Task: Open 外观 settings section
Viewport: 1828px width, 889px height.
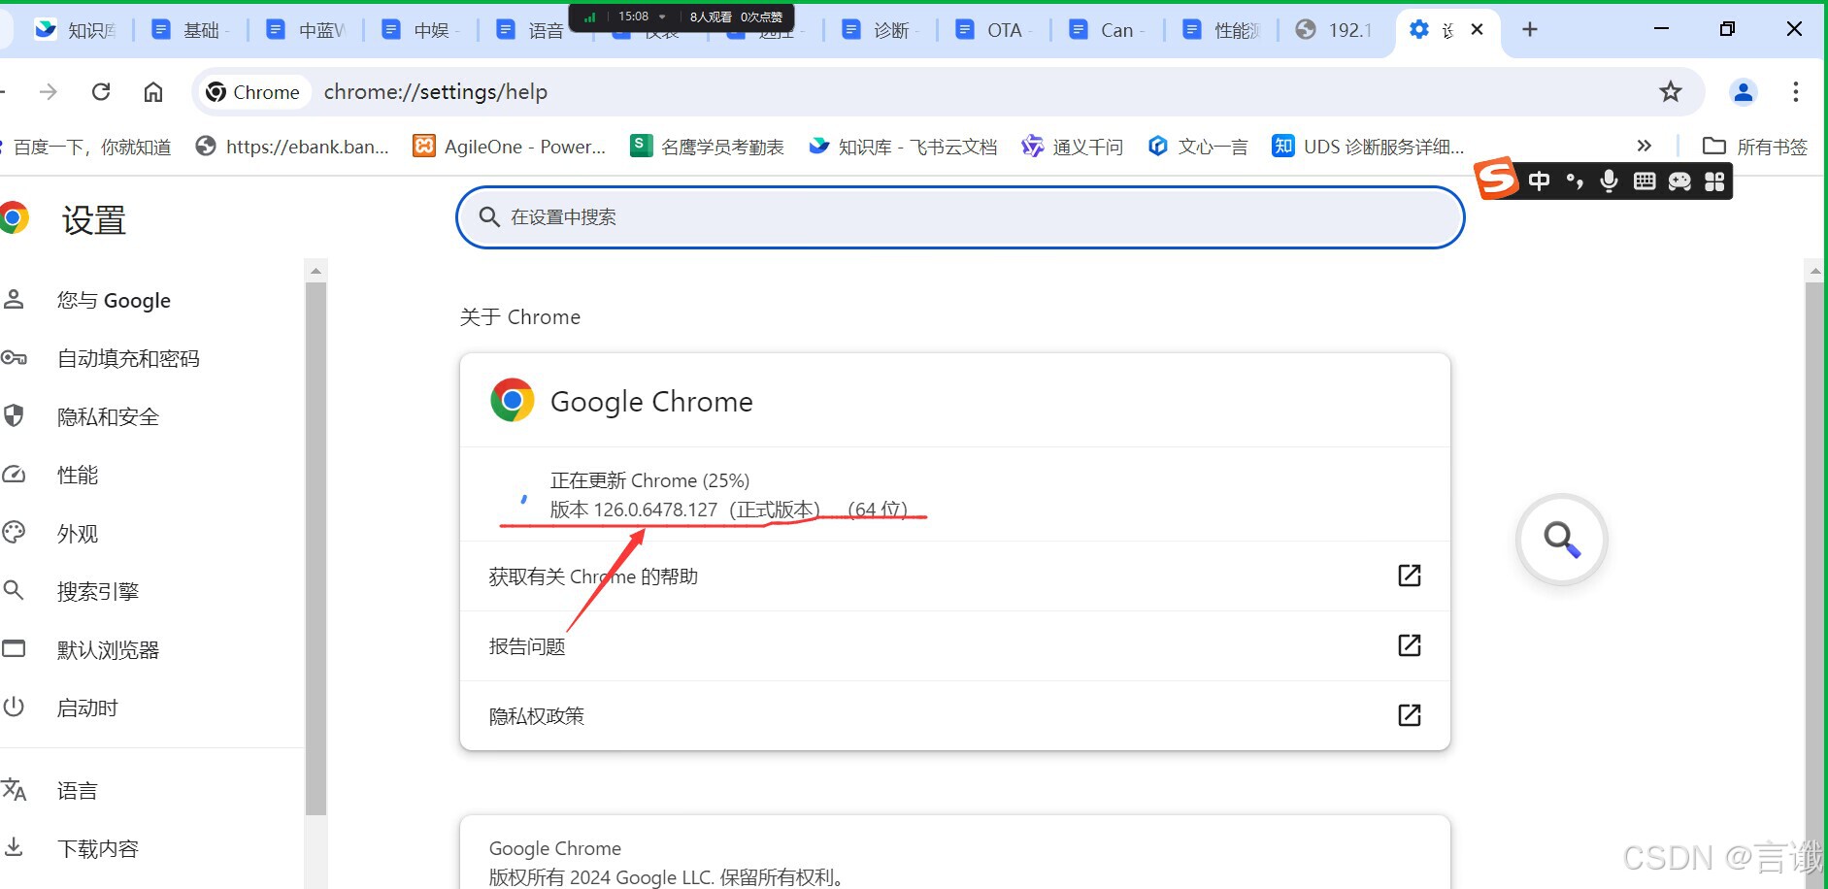Action: (78, 533)
